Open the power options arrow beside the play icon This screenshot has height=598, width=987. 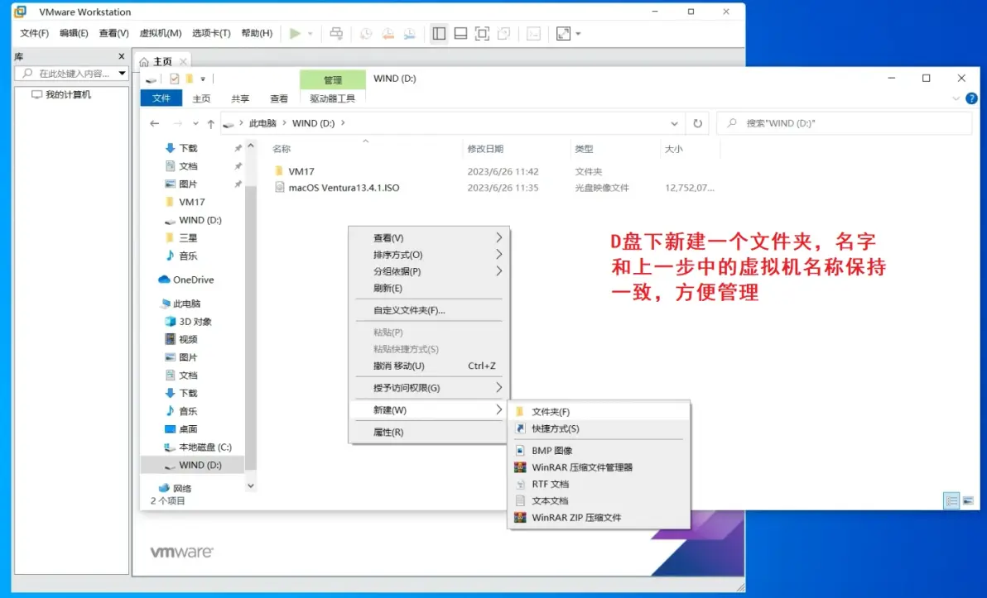pyautogui.click(x=310, y=34)
